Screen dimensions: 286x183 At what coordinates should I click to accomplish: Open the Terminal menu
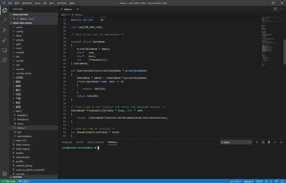[x=62, y=3]
